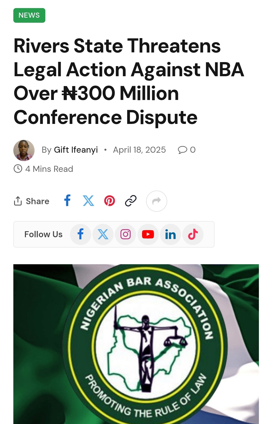
Task: Follow on Facebook page
Action: pos(81,234)
